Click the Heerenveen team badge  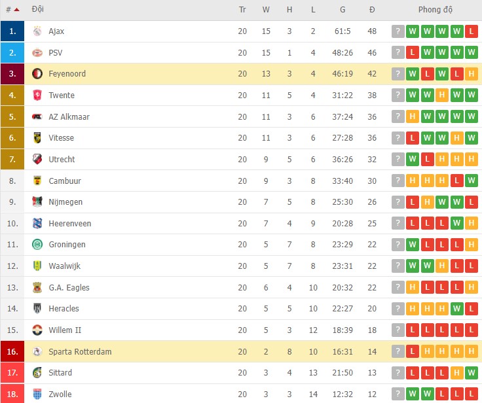tap(37, 224)
